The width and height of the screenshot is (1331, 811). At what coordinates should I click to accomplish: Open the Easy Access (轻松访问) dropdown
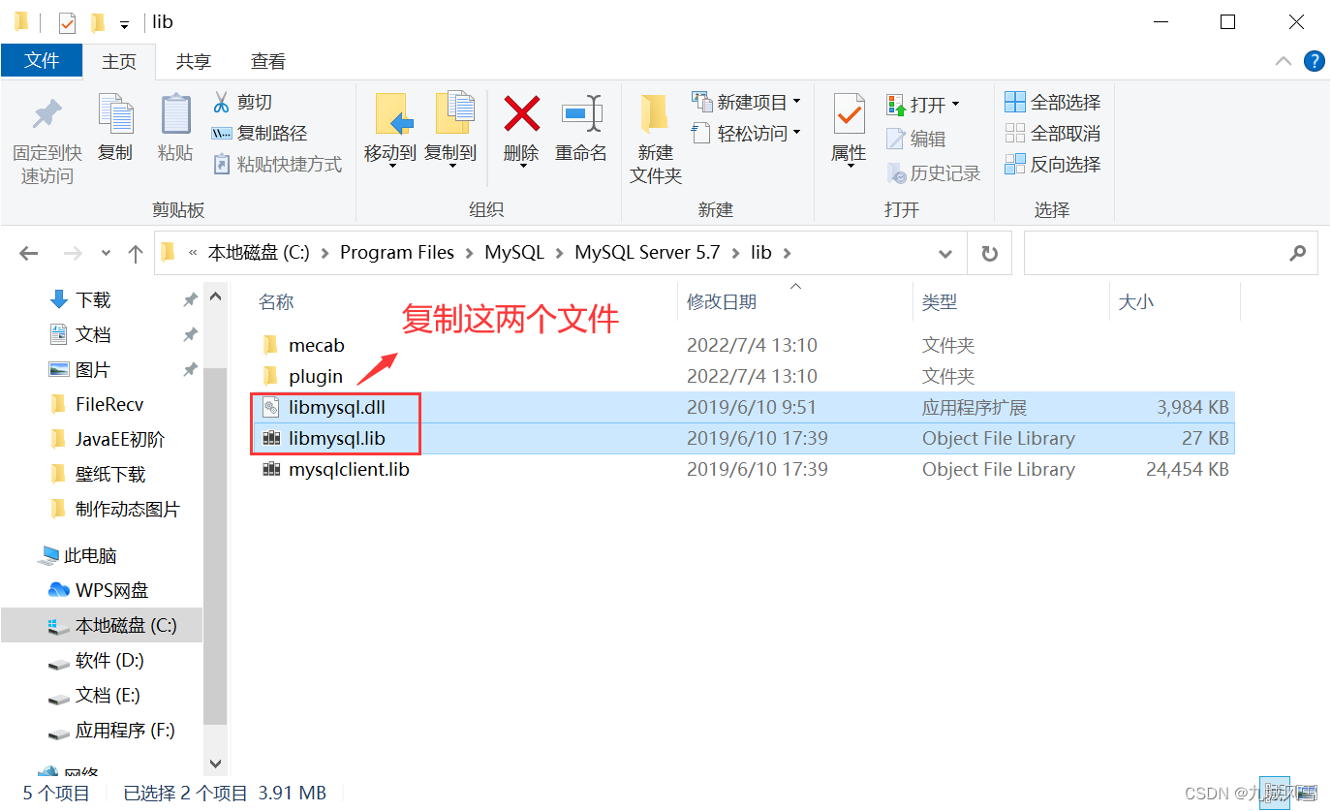(747, 133)
